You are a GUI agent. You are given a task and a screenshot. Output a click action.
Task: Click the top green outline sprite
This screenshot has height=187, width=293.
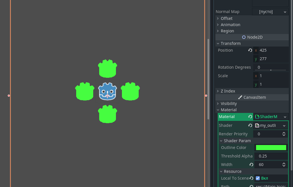tap(107, 68)
